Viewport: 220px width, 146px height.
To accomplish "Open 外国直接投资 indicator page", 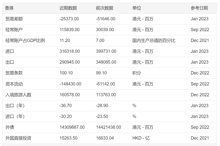I will coord(18,138).
